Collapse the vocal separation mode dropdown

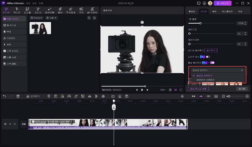[242, 70]
